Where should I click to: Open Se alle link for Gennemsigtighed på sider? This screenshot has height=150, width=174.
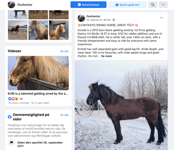64,115
